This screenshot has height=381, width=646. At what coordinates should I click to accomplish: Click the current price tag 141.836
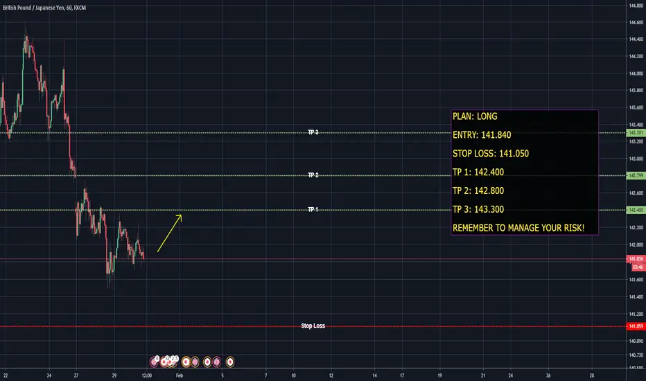tap(636, 258)
